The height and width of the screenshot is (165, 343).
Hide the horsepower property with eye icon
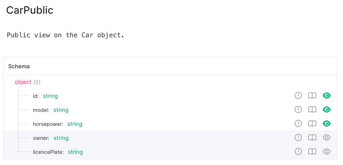[x=327, y=123]
